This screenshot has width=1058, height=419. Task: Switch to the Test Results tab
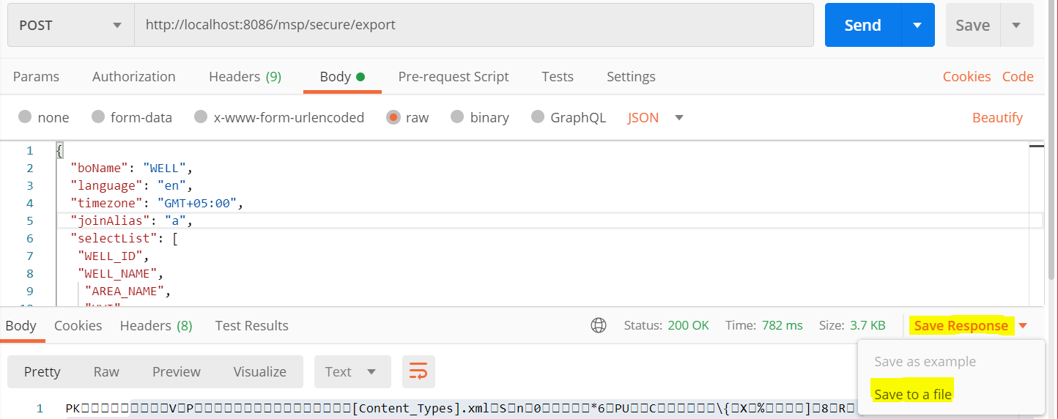pos(251,325)
